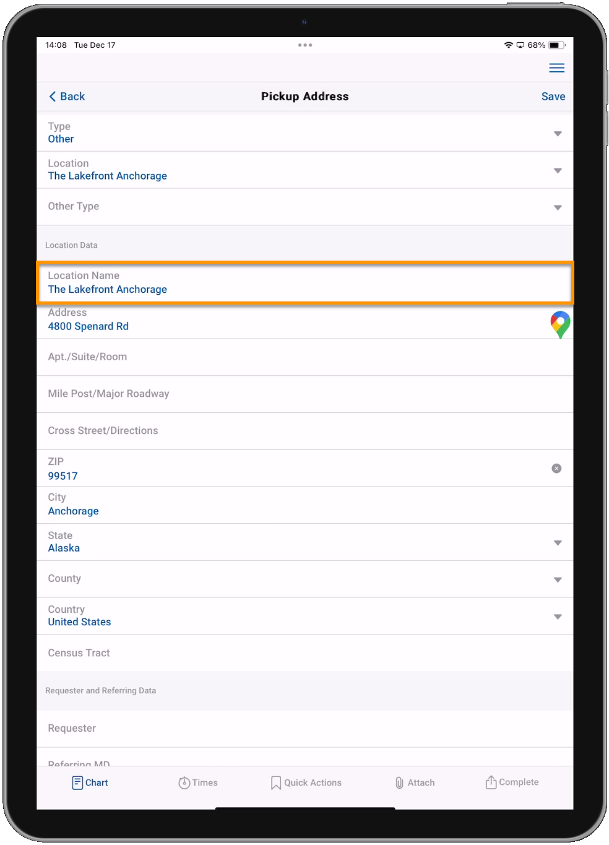Edit the Location Name field
Viewport: 609px width, 845px height.
(304, 282)
